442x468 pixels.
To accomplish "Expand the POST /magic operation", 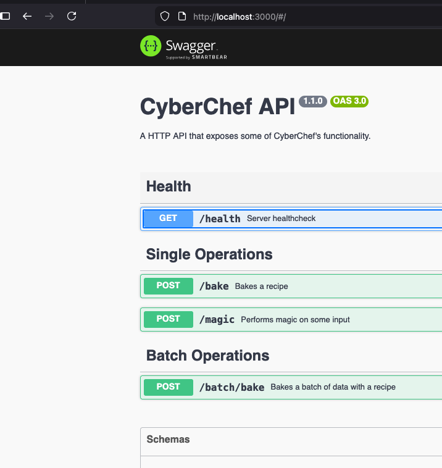I will [291, 320].
